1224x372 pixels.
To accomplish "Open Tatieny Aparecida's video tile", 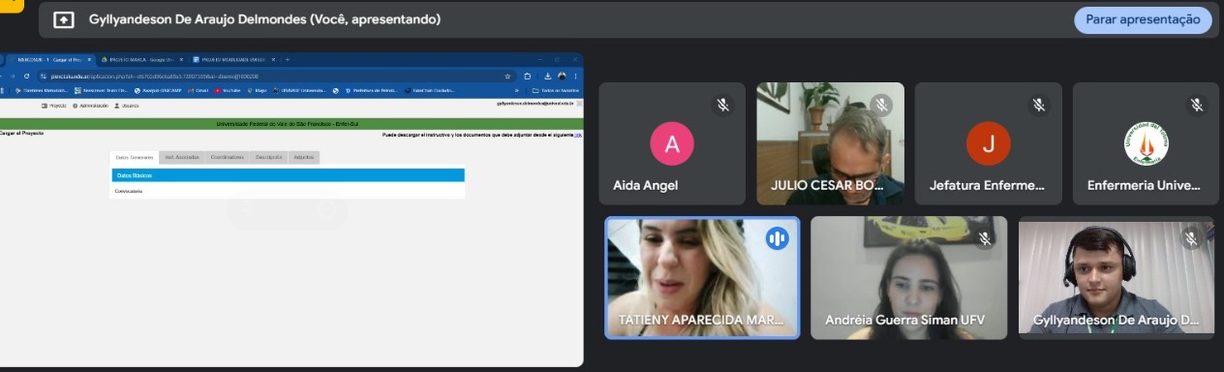I will pyautogui.click(x=703, y=277).
